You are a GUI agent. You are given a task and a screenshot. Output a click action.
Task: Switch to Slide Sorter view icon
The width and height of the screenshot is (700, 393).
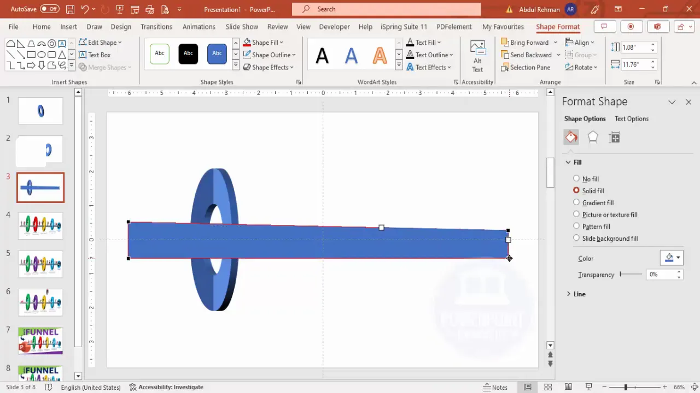tap(549, 387)
